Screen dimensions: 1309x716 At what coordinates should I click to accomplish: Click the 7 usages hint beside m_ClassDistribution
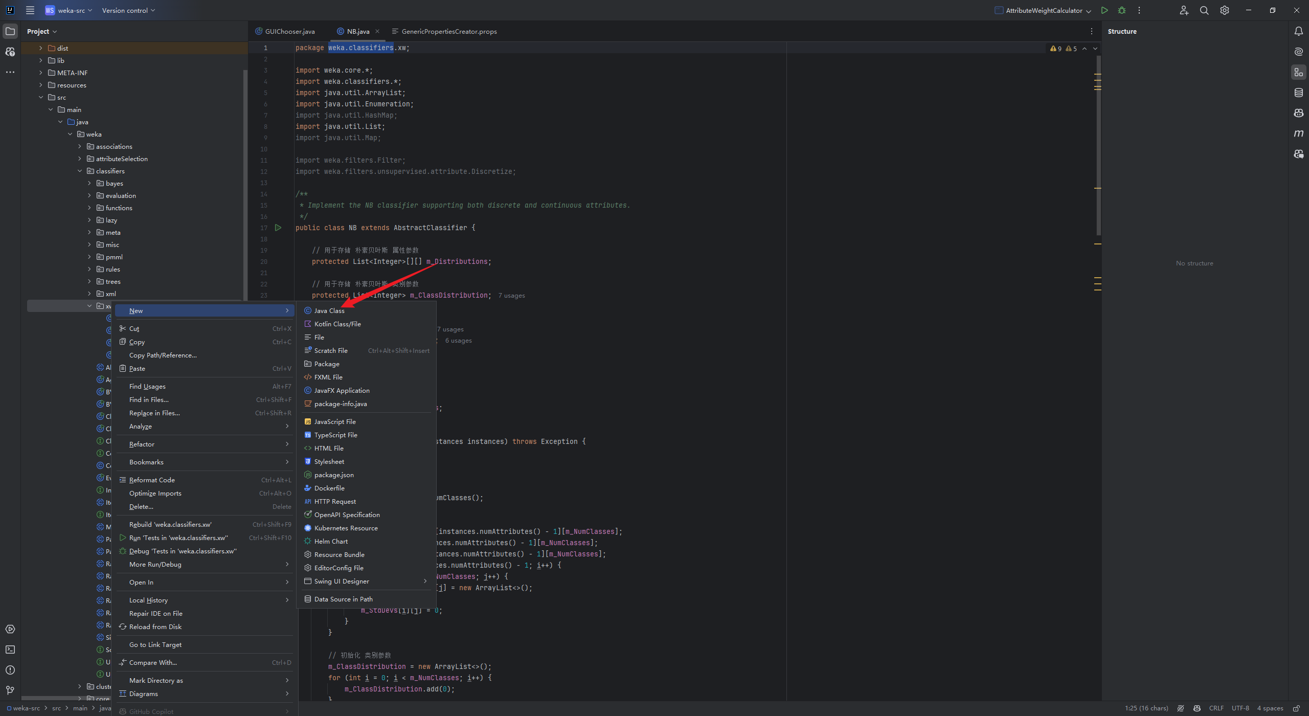click(x=511, y=296)
